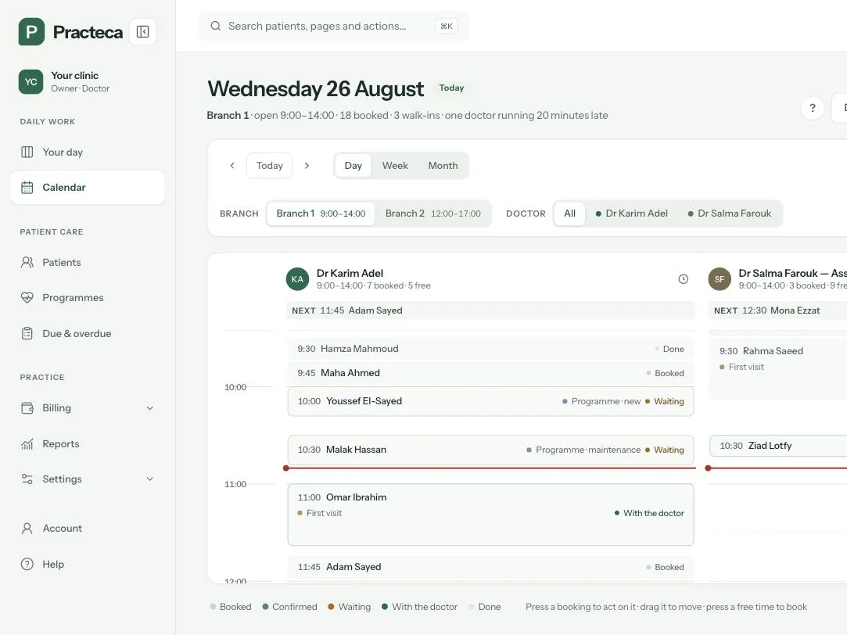
Task: Open Your day in the sidebar
Action: coord(88,152)
